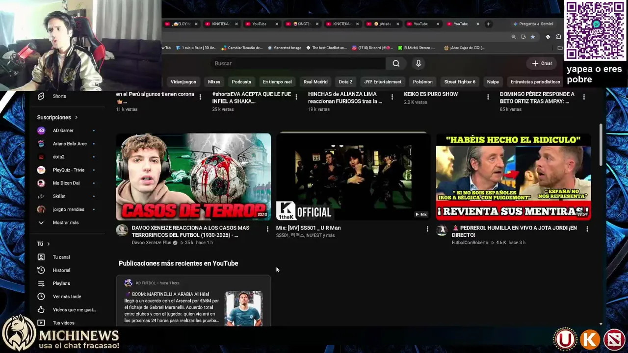Open the PlayQuiz - Trivia channel avatar
This screenshot has width=628, height=353.
pos(41,170)
